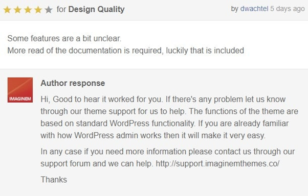308x196 pixels.
Task: Click the Author response heading
Action: click(73, 83)
